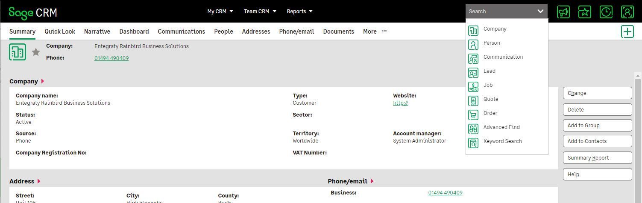Open the Reports menu
Image resolution: width=642 pixels, height=203 pixels.
[299, 11]
